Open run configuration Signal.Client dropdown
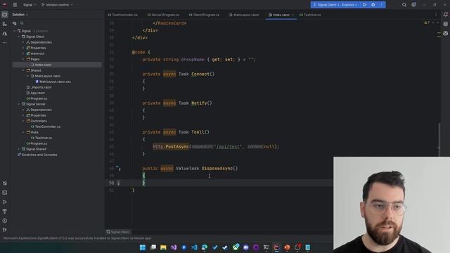The width and height of the screenshot is (450, 253). coord(335,5)
